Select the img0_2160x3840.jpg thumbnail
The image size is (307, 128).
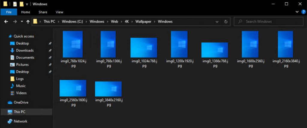[285, 44]
